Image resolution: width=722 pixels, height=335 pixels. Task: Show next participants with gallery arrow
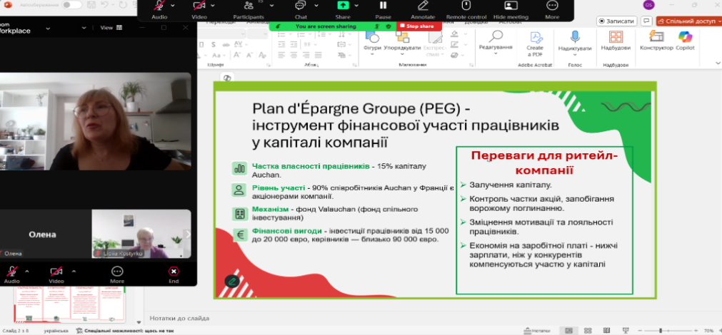[x=187, y=234]
